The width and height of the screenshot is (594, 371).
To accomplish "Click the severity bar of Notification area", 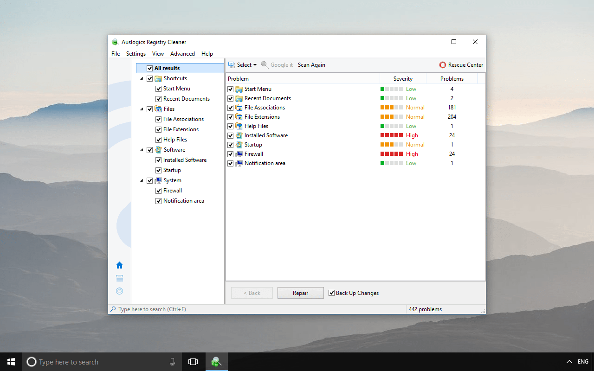I will [392, 163].
